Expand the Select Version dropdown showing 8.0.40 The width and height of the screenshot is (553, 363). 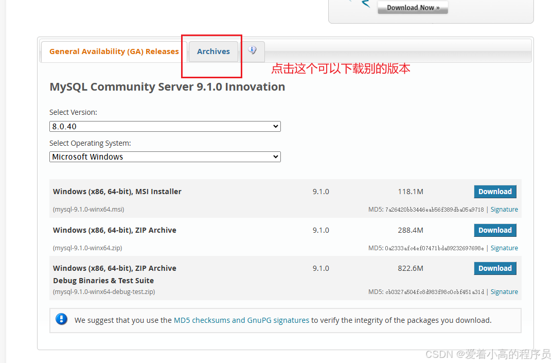(165, 127)
